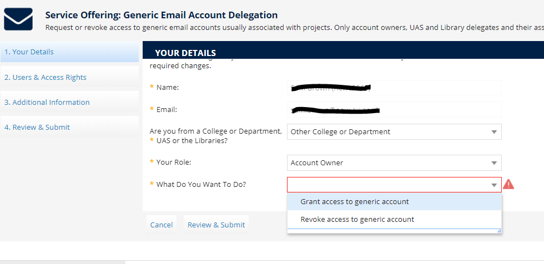The width and height of the screenshot is (544, 264).
Task: Click the empty What Do You Want To Do field
Action: click(x=395, y=185)
